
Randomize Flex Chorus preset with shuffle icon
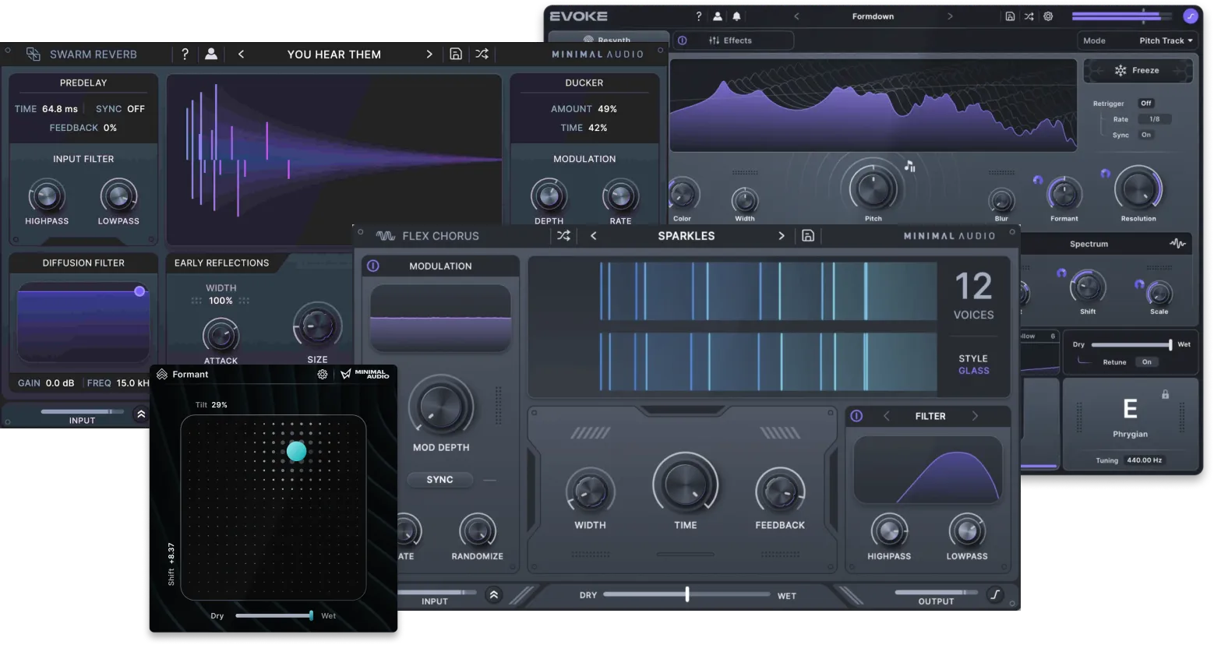pyautogui.click(x=563, y=235)
